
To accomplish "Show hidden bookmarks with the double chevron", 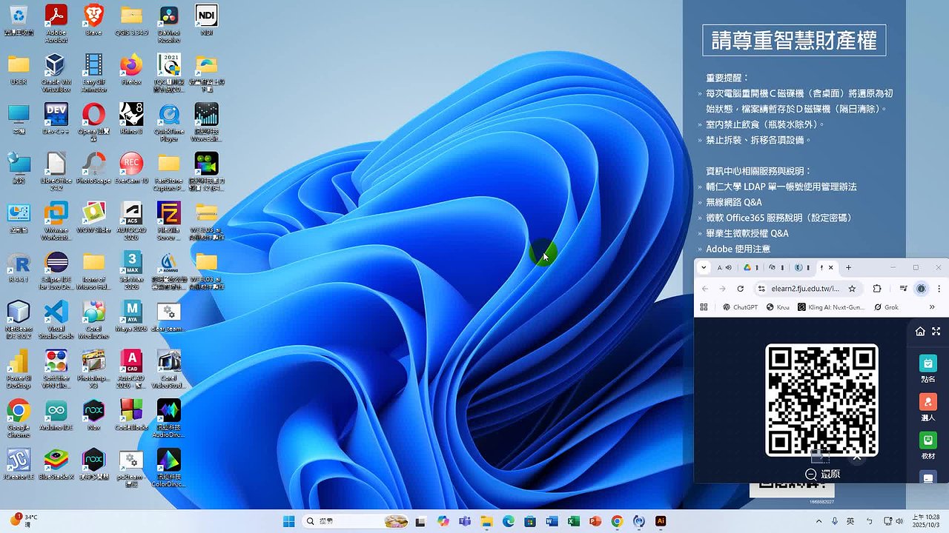I will (932, 307).
